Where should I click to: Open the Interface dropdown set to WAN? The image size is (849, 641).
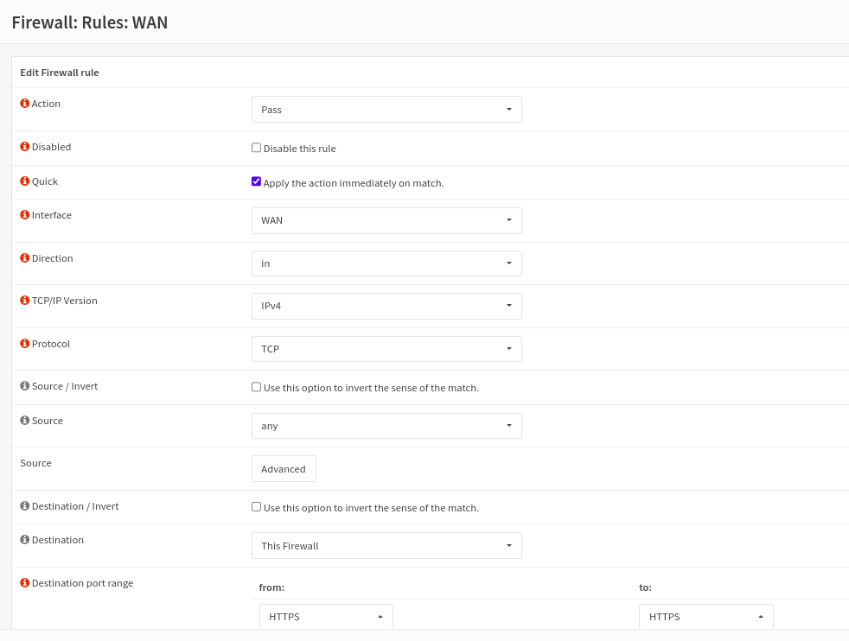click(386, 220)
